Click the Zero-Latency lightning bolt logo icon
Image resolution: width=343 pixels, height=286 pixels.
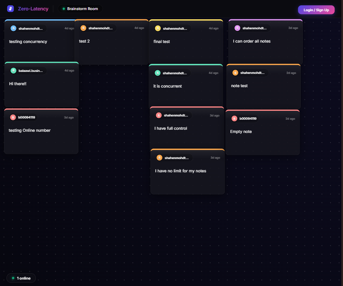tap(10, 8)
